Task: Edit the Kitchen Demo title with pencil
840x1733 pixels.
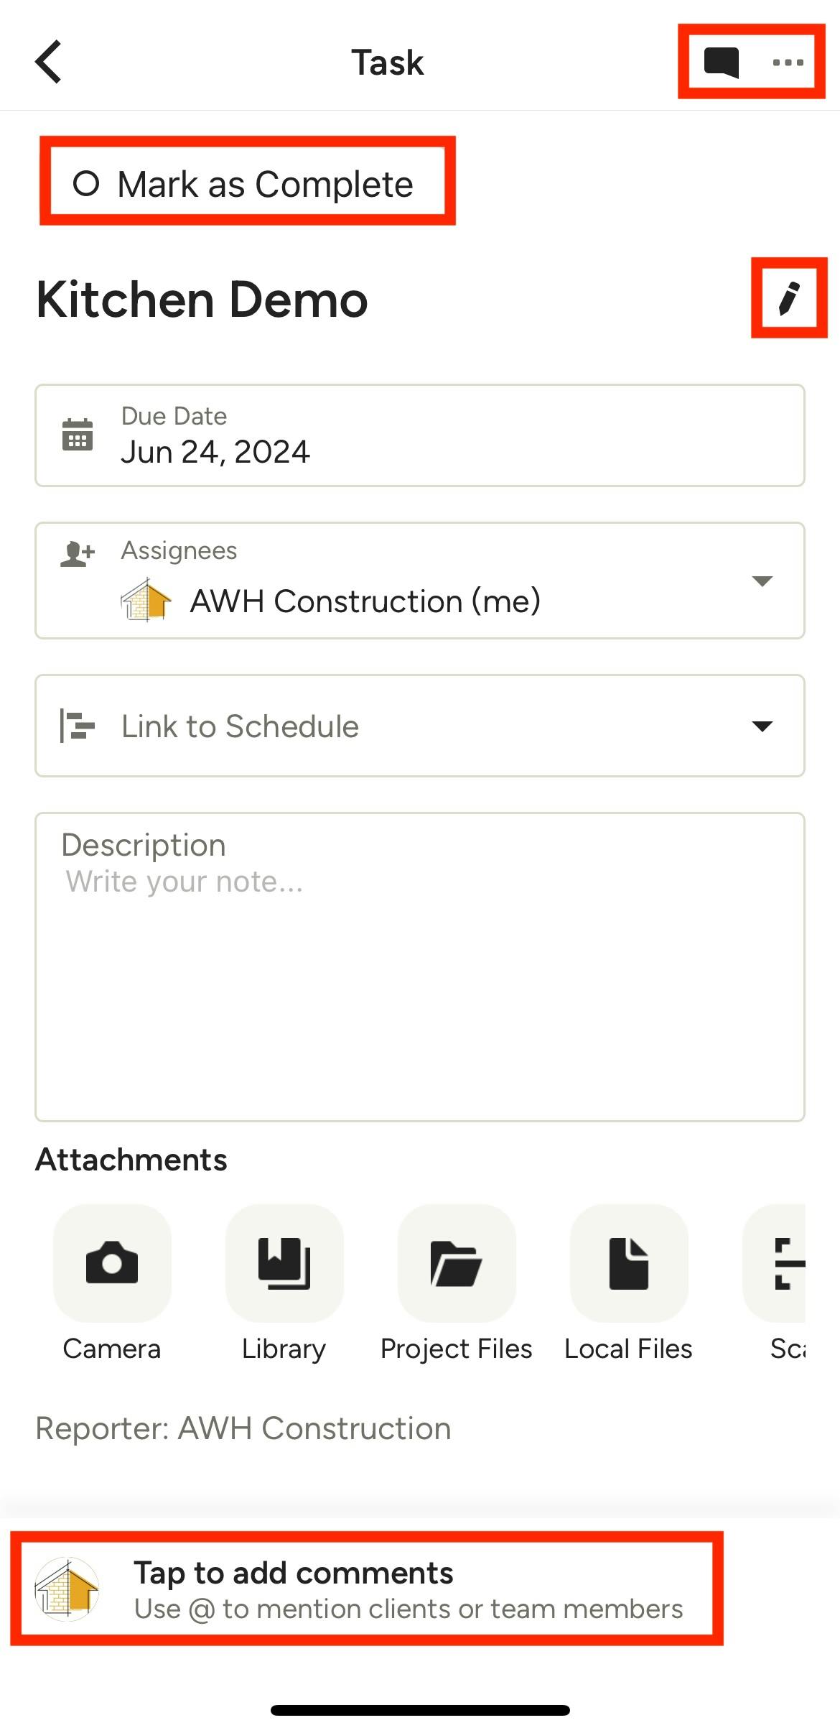Action: (788, 298)
